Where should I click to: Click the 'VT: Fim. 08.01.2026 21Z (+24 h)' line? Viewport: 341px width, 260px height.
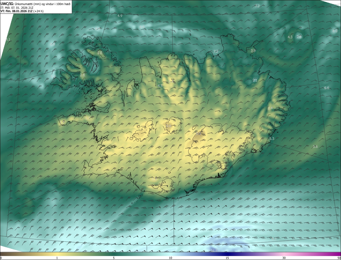click(22, 11)
